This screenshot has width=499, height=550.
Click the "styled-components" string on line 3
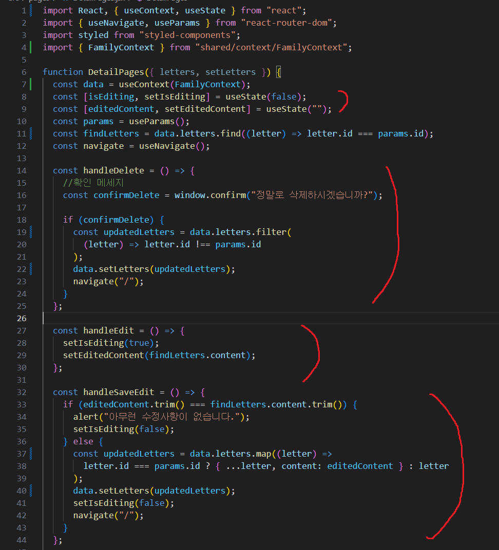[187, 35]
